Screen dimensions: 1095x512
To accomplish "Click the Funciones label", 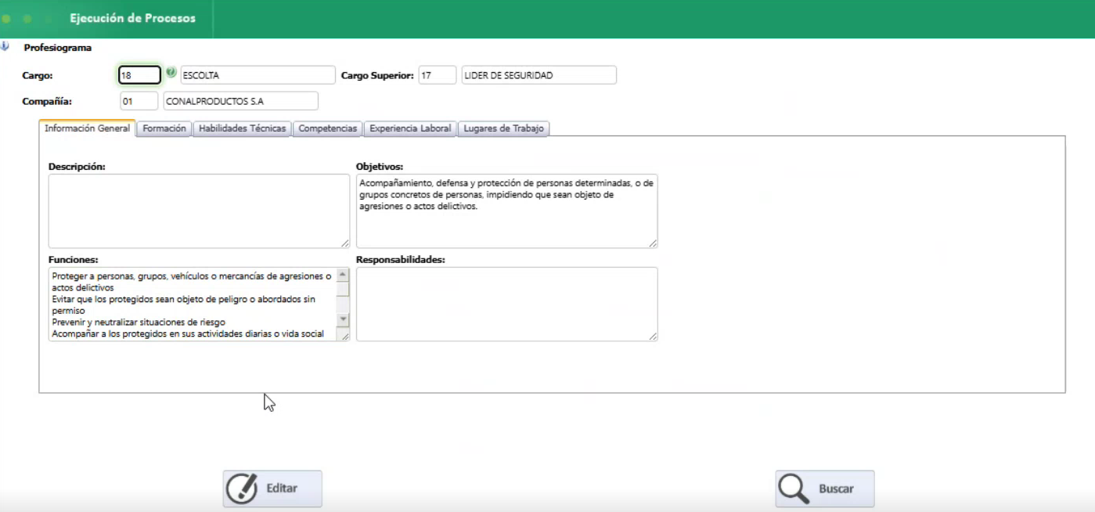I will [x=73, y=259].
